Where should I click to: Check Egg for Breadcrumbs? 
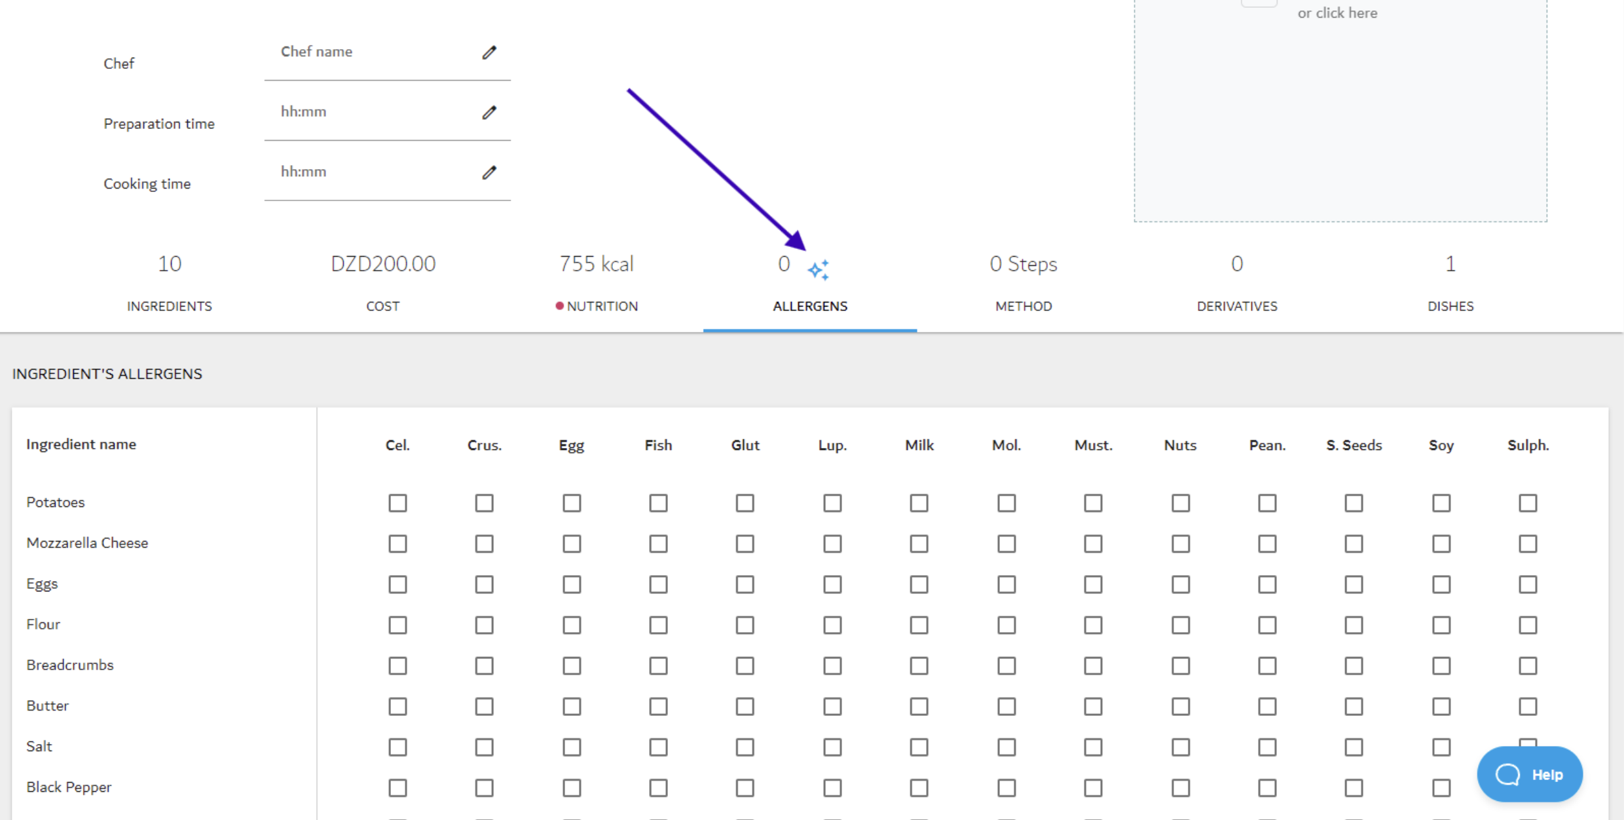pyautogui.click(x=572, y=665)
